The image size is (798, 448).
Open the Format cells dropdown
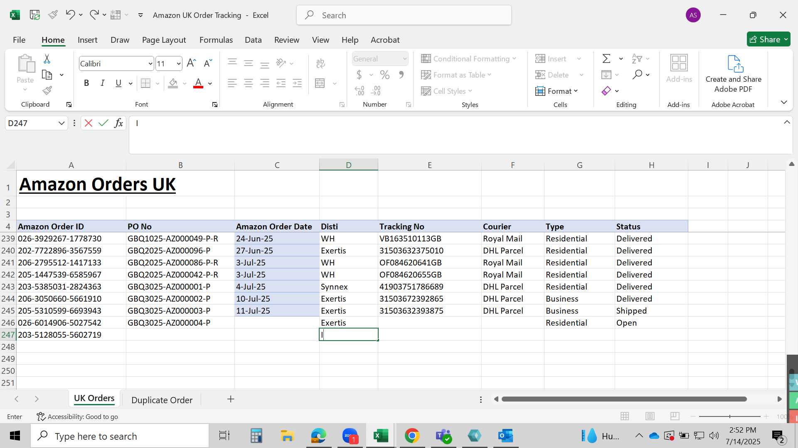tap(557, 91)
